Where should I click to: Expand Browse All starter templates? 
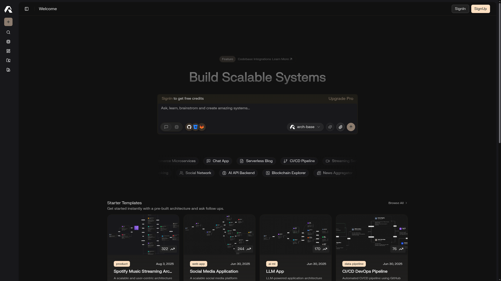397,203
